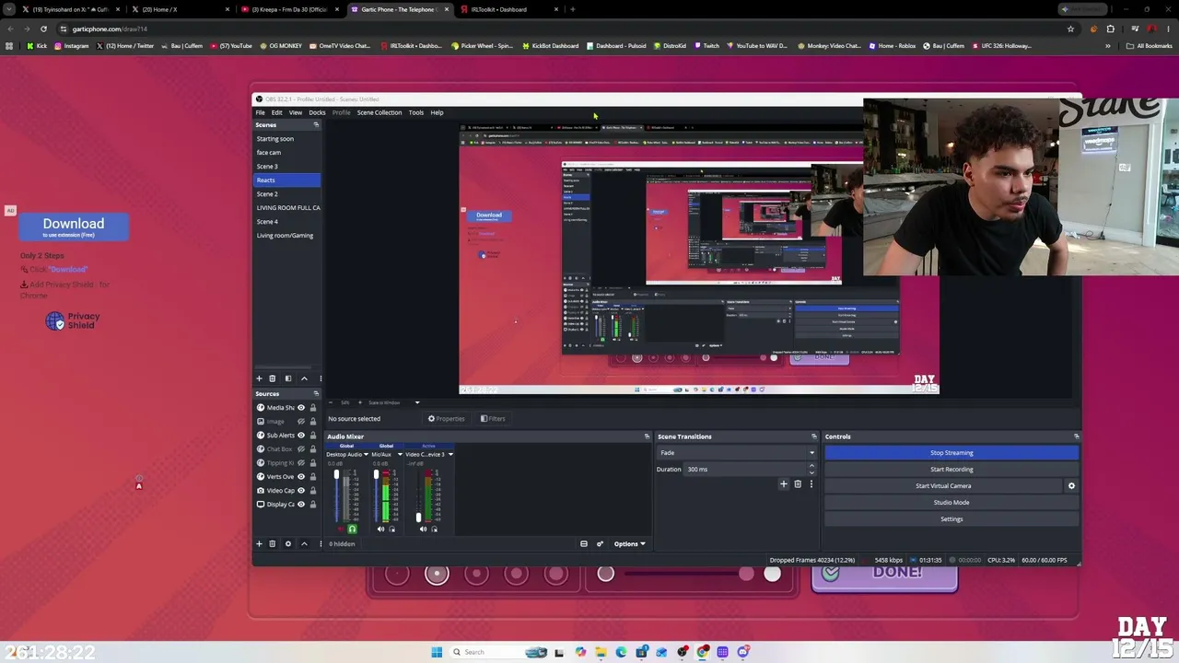Add a scene transition with plus icon

784,483
